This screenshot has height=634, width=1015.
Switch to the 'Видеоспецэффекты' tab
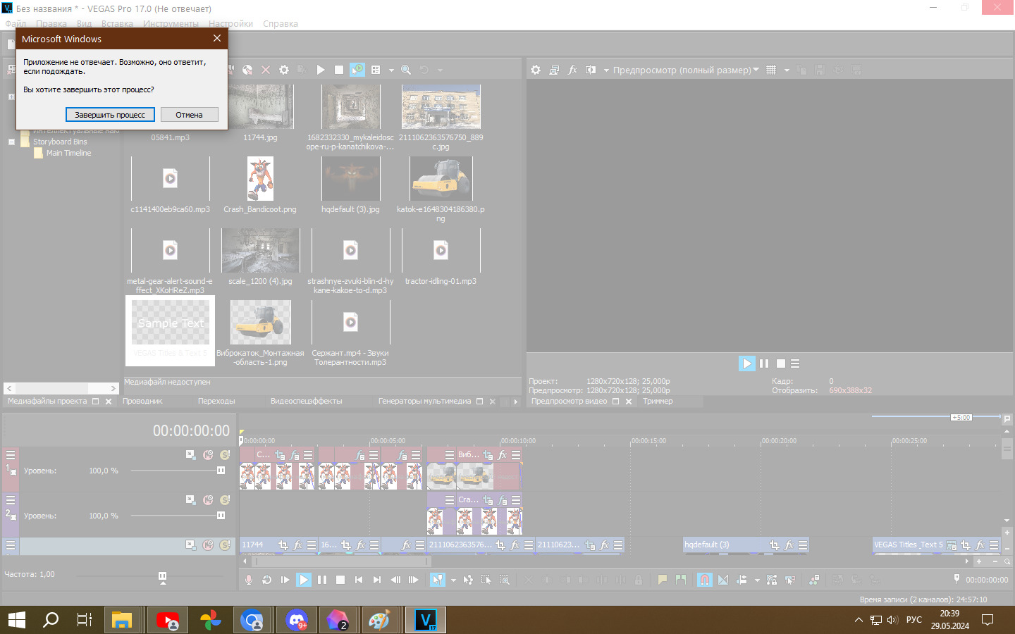306,402
